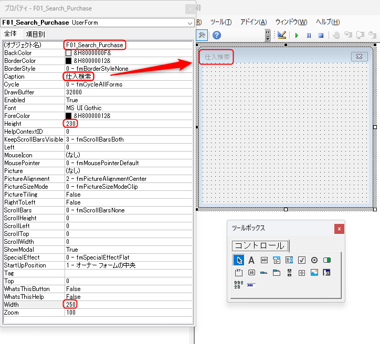Viewport: 380px width, 344px height.
Task: Pick the Label control in Toolbox
Action: [251, 260]
